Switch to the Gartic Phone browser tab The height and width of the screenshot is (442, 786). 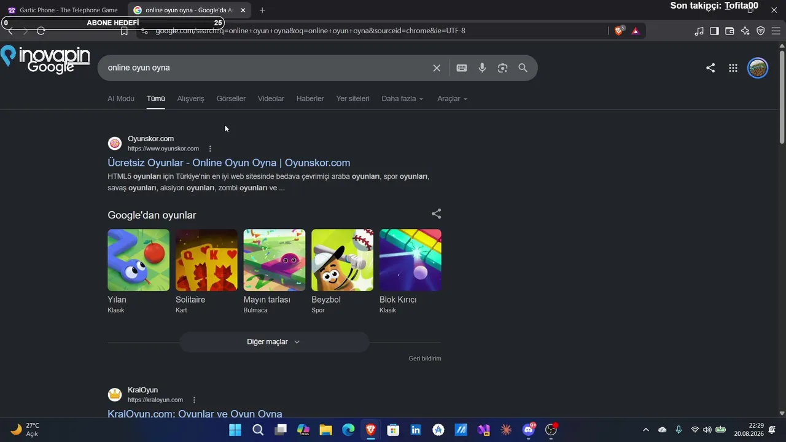pos(64,10)
